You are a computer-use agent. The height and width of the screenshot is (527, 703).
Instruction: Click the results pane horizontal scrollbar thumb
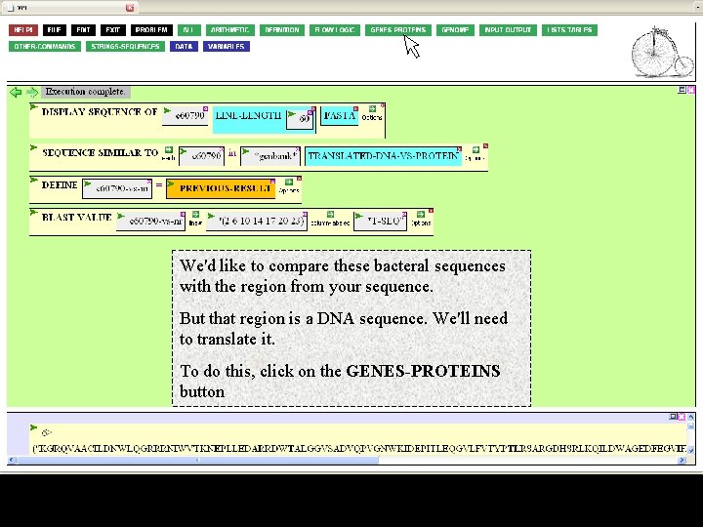pyautogui.click(x=197, y=460)
